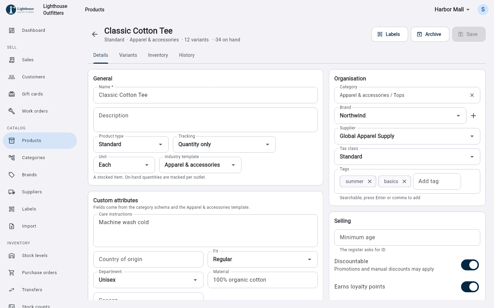
Task: Open the Department dropdown
Action: click(x=148, y=280)
